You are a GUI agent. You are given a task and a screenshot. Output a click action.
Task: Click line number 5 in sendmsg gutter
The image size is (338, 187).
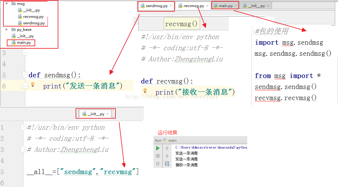tap(4, 75)
